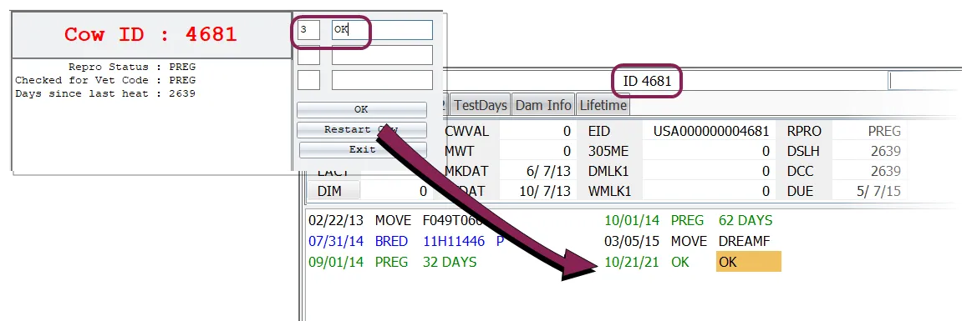Click the MKDAT date 6/ 7/13
972x321 pixels.
(549, 171)
